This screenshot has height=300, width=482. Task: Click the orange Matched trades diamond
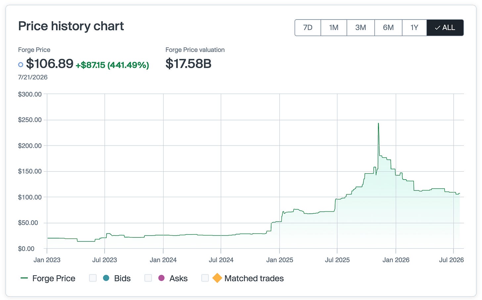(x=217, y=278)
